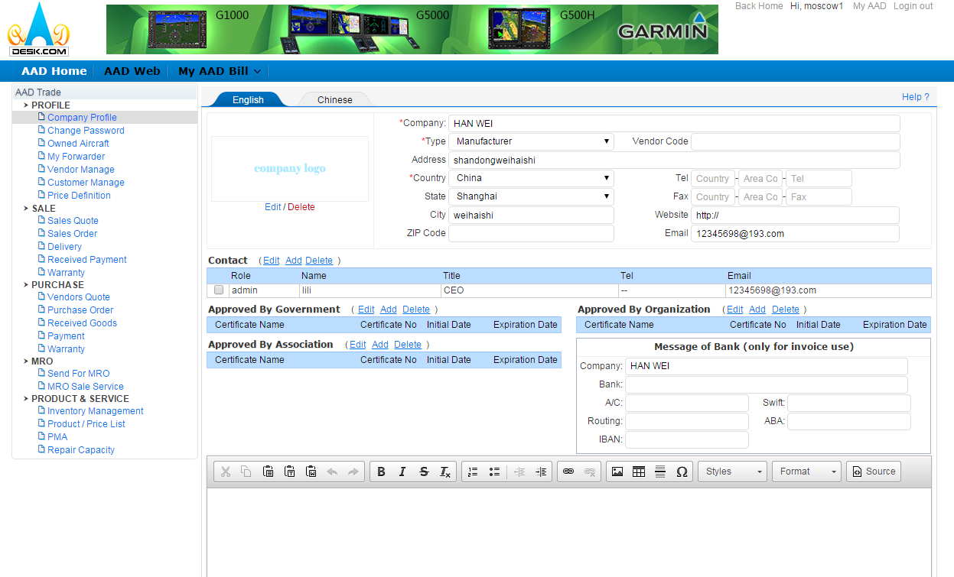Click the Login out link
The width and height of the screenshot is (954, 577).
(x=913, y=6)
